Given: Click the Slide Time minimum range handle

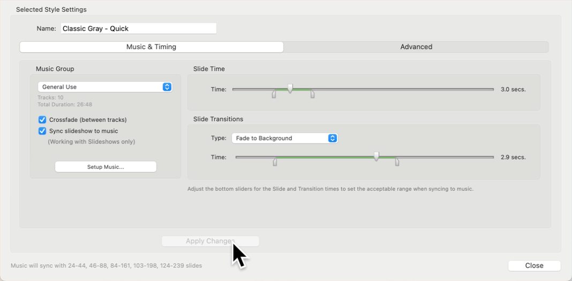Looking at the screenshot, I should coord(274,95).
